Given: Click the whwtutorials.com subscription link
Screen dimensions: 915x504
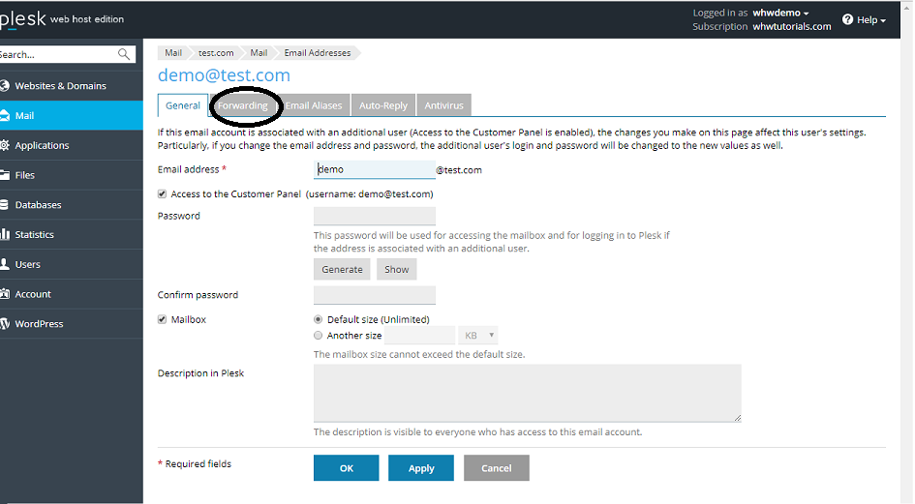Looking at the screenshot, I should [792, 27].
